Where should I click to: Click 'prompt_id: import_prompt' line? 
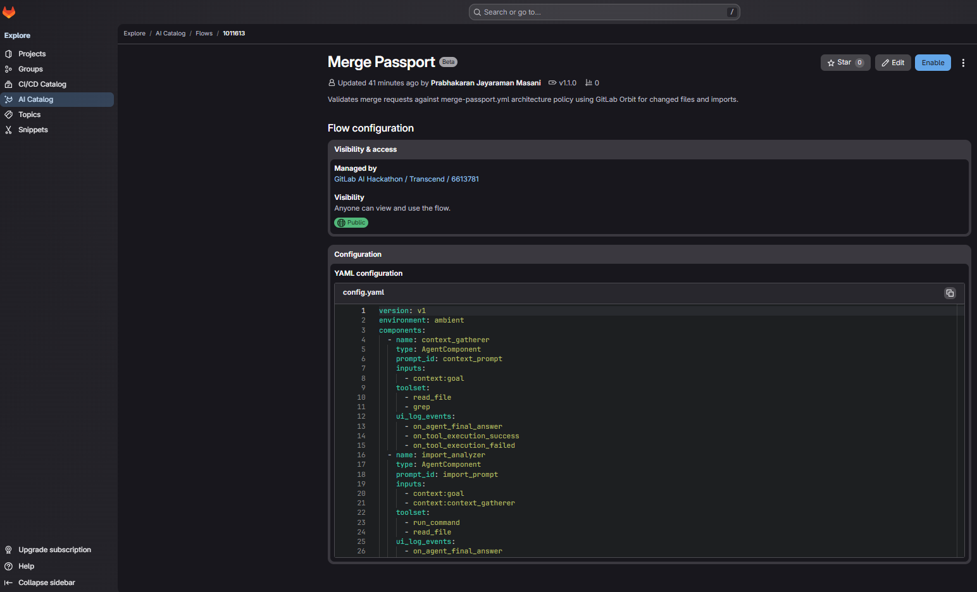tap(447, 474)
